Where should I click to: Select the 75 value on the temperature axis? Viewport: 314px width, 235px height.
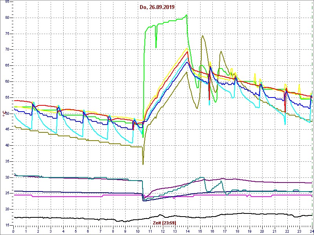[7, 34]
